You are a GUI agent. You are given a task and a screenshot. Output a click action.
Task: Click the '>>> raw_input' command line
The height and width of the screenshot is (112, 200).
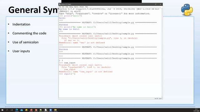click(67, 63)
